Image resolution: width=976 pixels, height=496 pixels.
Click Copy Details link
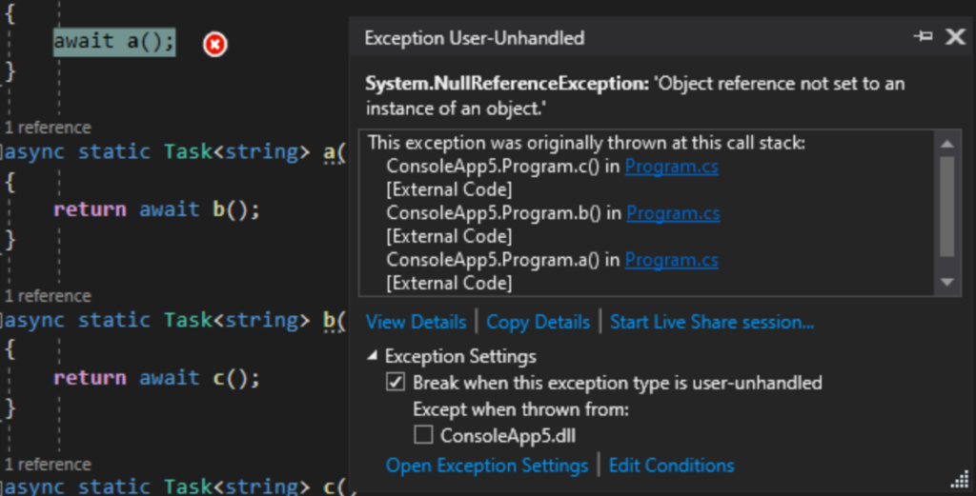(538, 322)
